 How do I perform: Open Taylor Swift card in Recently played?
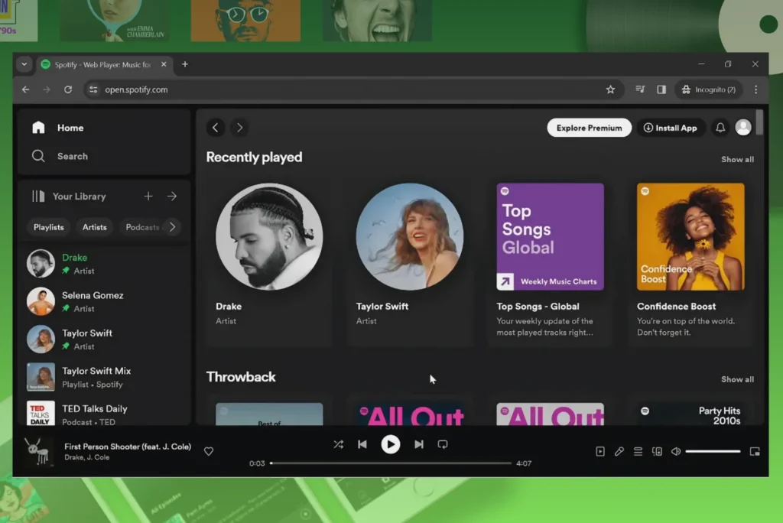(x=410, y=260)
